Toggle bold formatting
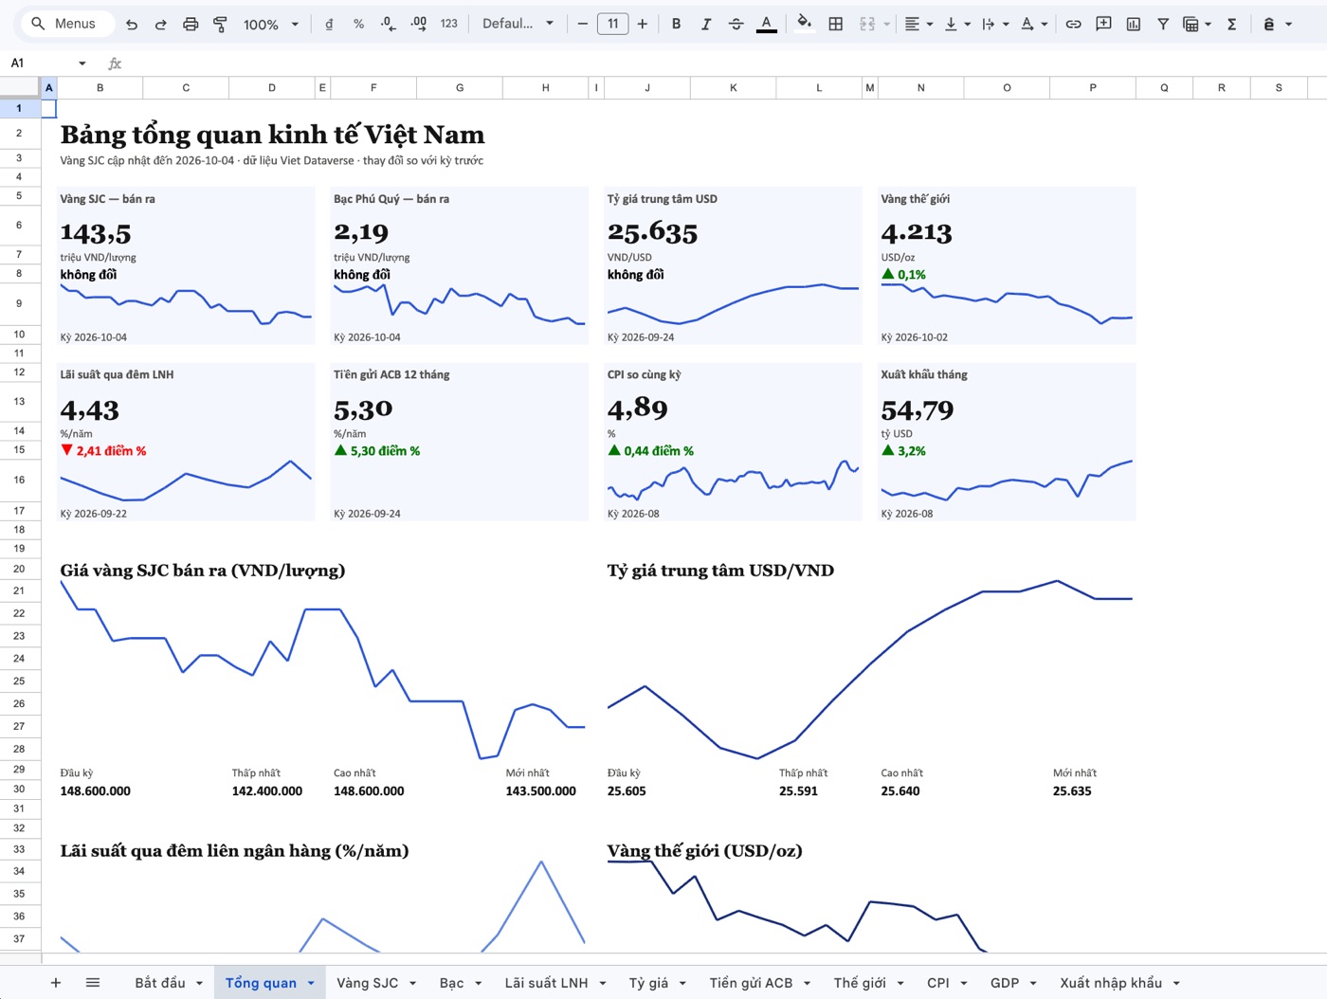Viewport: 1327px width, 999px height. (x=676, y=24)
